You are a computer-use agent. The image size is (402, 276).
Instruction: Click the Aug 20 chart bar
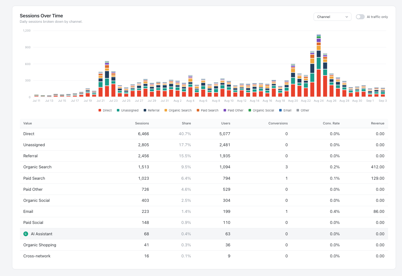(293, 80)
